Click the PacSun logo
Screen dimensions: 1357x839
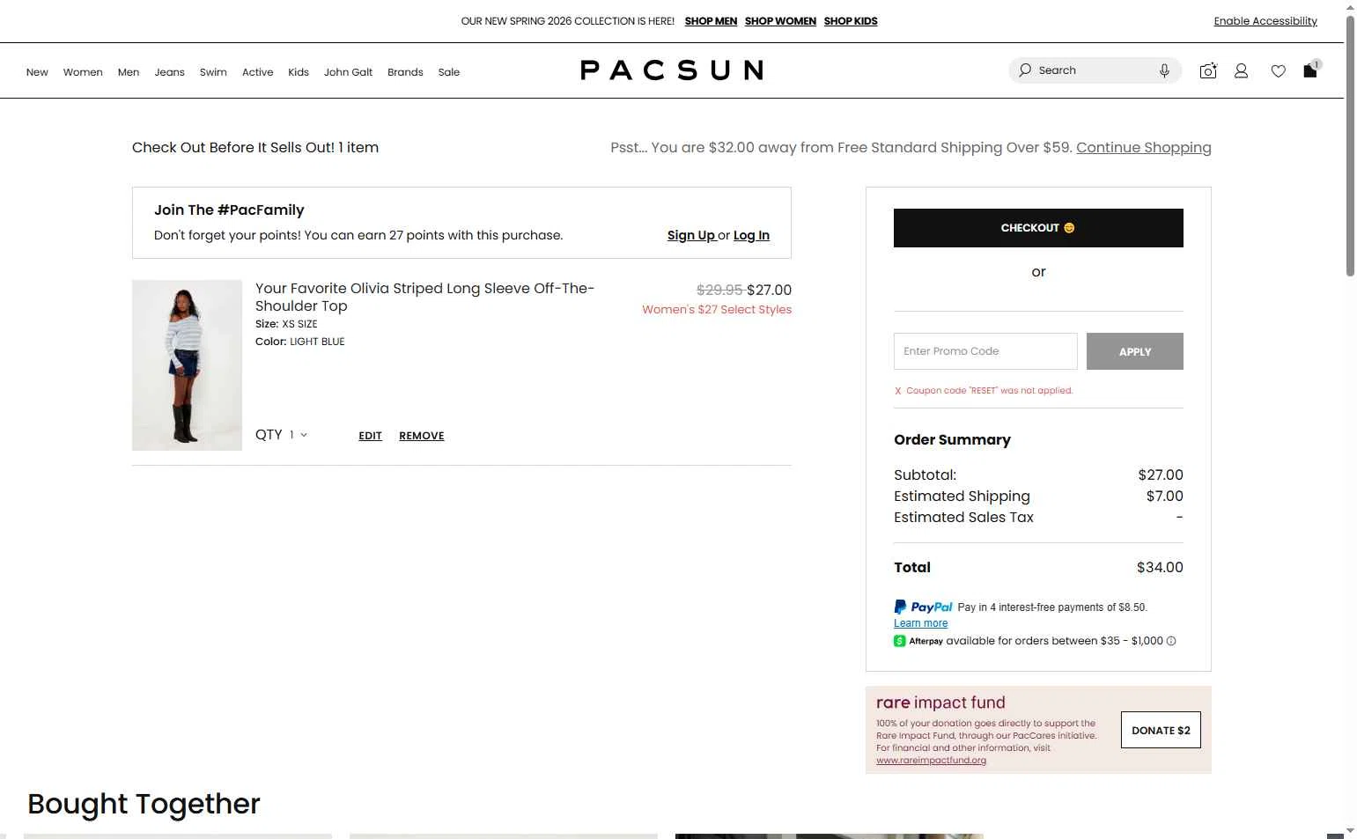click(672, 70)
